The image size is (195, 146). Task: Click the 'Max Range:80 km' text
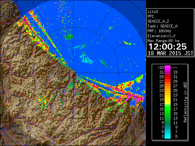(x=163, y=41)
